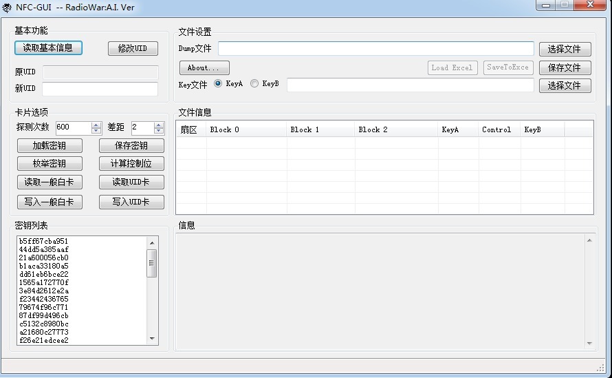
Task: Select key b5ff67cba951 in list
Action: coord(43,241)
